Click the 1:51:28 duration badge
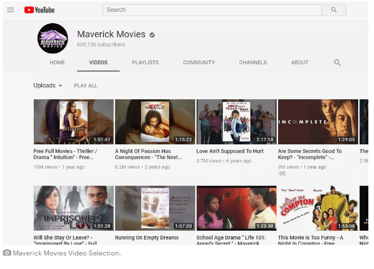Viewport: 374px width, 269px height. 102,226
